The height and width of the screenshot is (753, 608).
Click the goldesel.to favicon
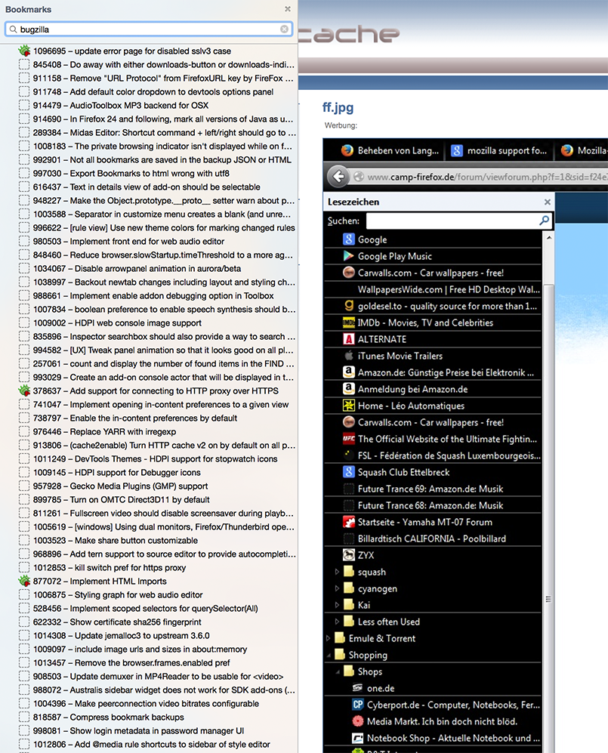click(x=349, y=305)
